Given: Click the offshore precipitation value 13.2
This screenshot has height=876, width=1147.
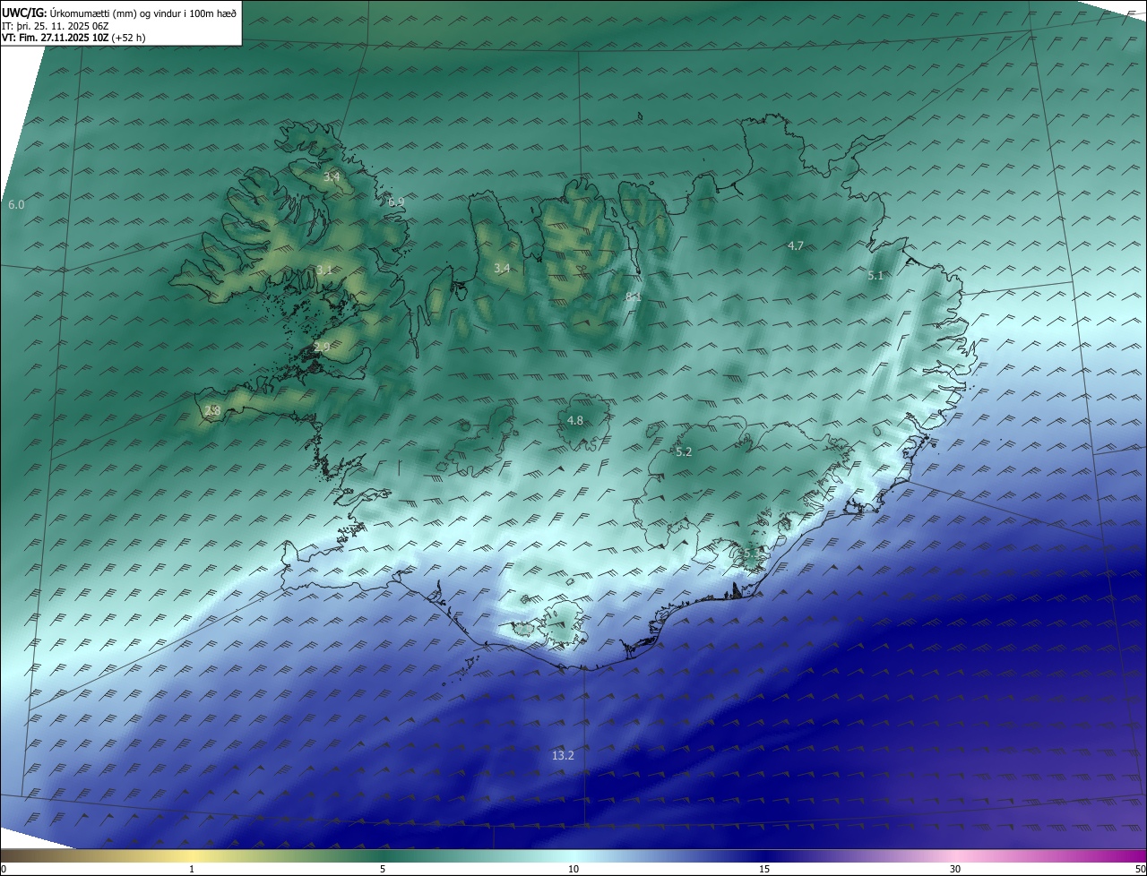Looking at the screenshot, I should [x=563, y=756].
